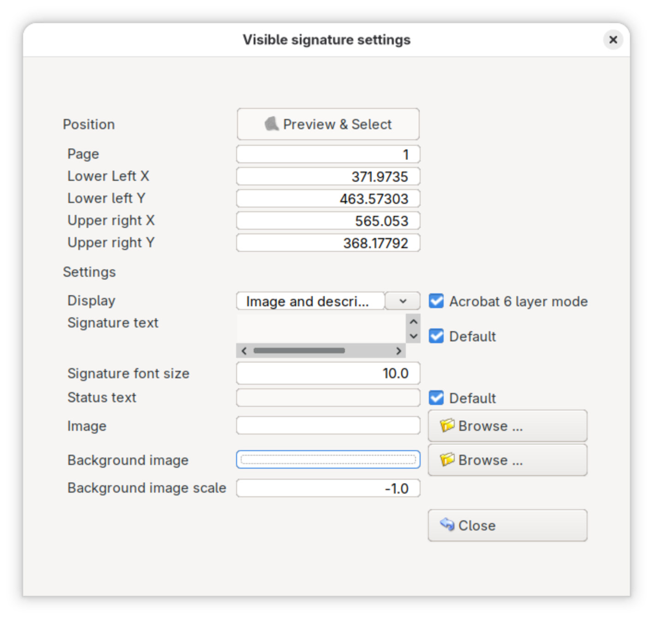This screenshot has height=619, width=653.
Task: Click the Background image scale field
Action: point(328,488)
